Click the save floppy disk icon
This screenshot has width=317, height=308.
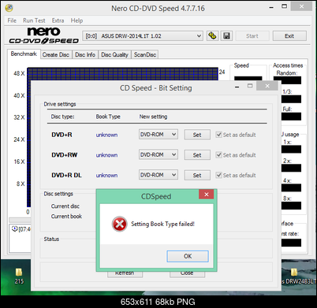[x=226, y=36]
